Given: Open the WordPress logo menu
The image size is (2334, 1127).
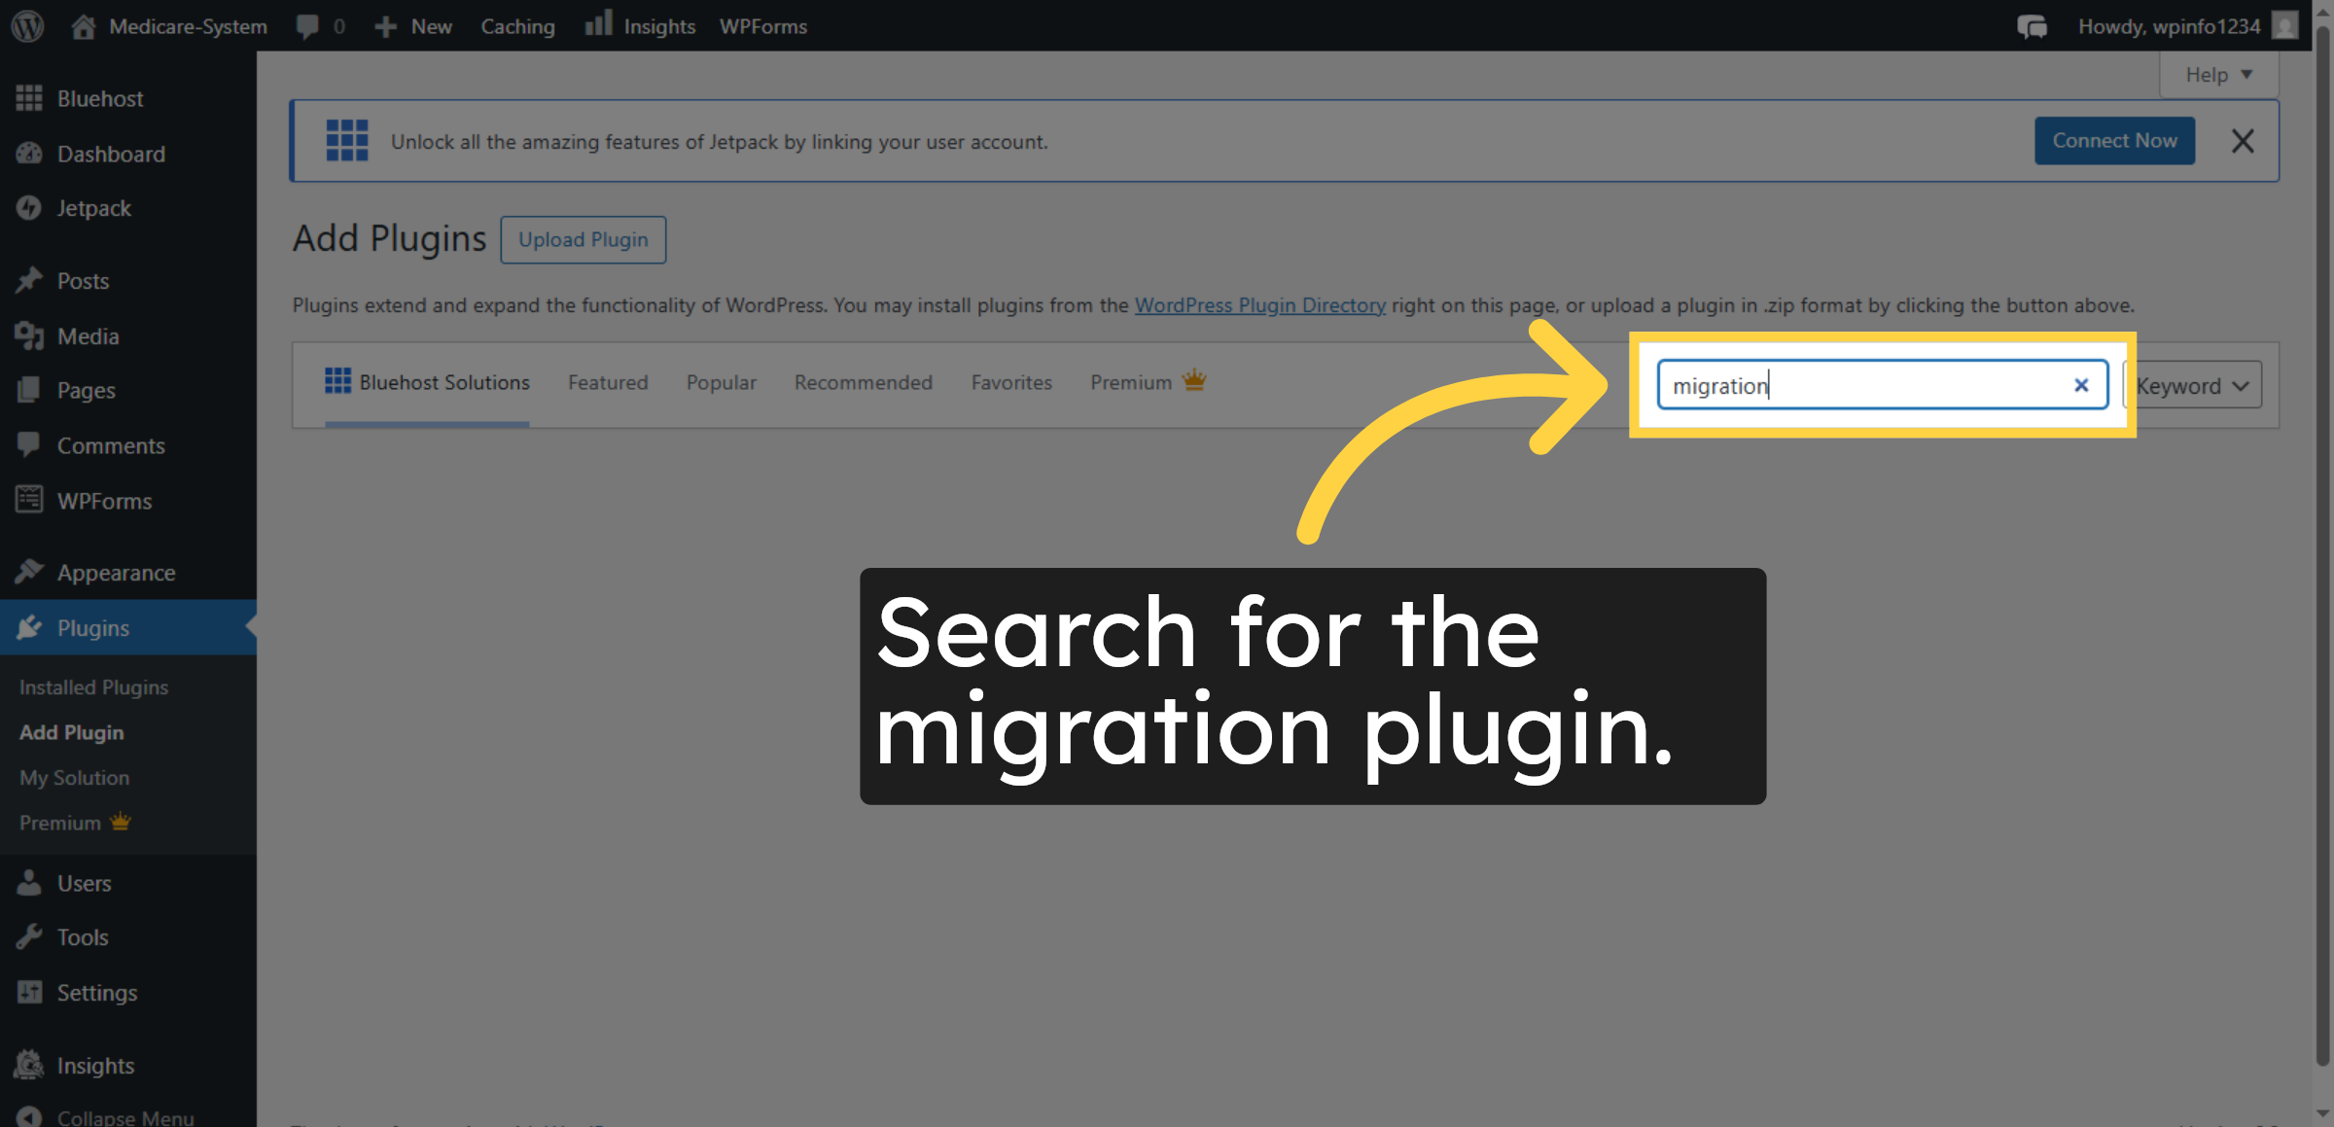Looking at the screenshot, I should (x=26, y=26).
